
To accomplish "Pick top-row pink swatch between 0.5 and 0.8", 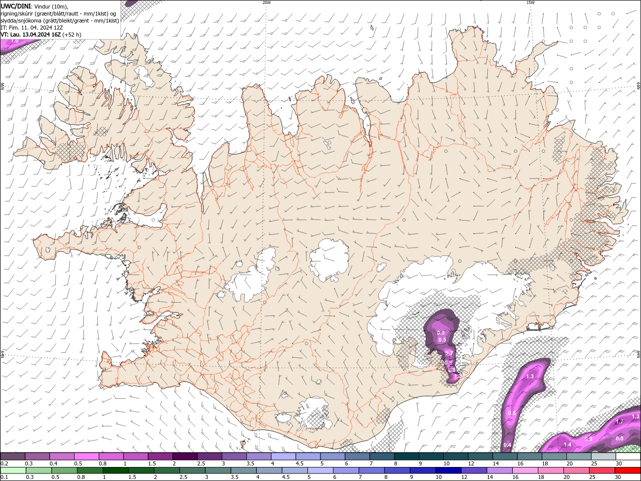I will 87,456.
